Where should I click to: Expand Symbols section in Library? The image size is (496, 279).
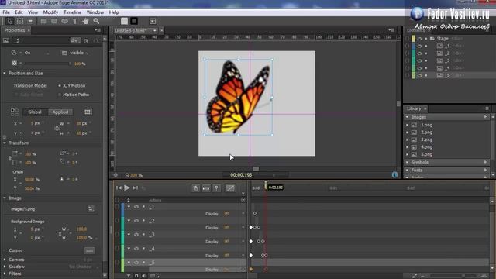pyautogui.click(x=407, y=163)
